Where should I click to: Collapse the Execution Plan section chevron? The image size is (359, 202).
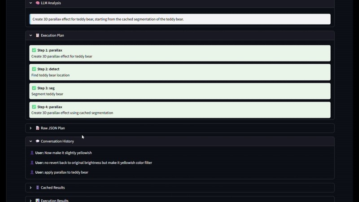31,35
